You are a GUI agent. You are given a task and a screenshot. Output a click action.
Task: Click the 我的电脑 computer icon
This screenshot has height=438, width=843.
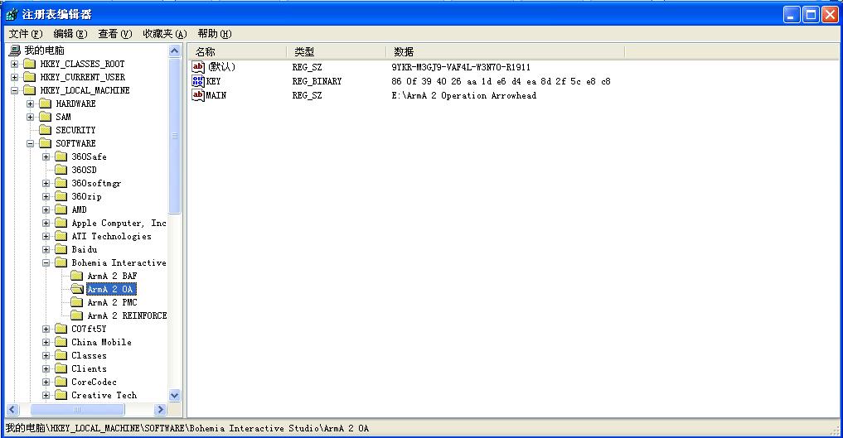[15, 51]
